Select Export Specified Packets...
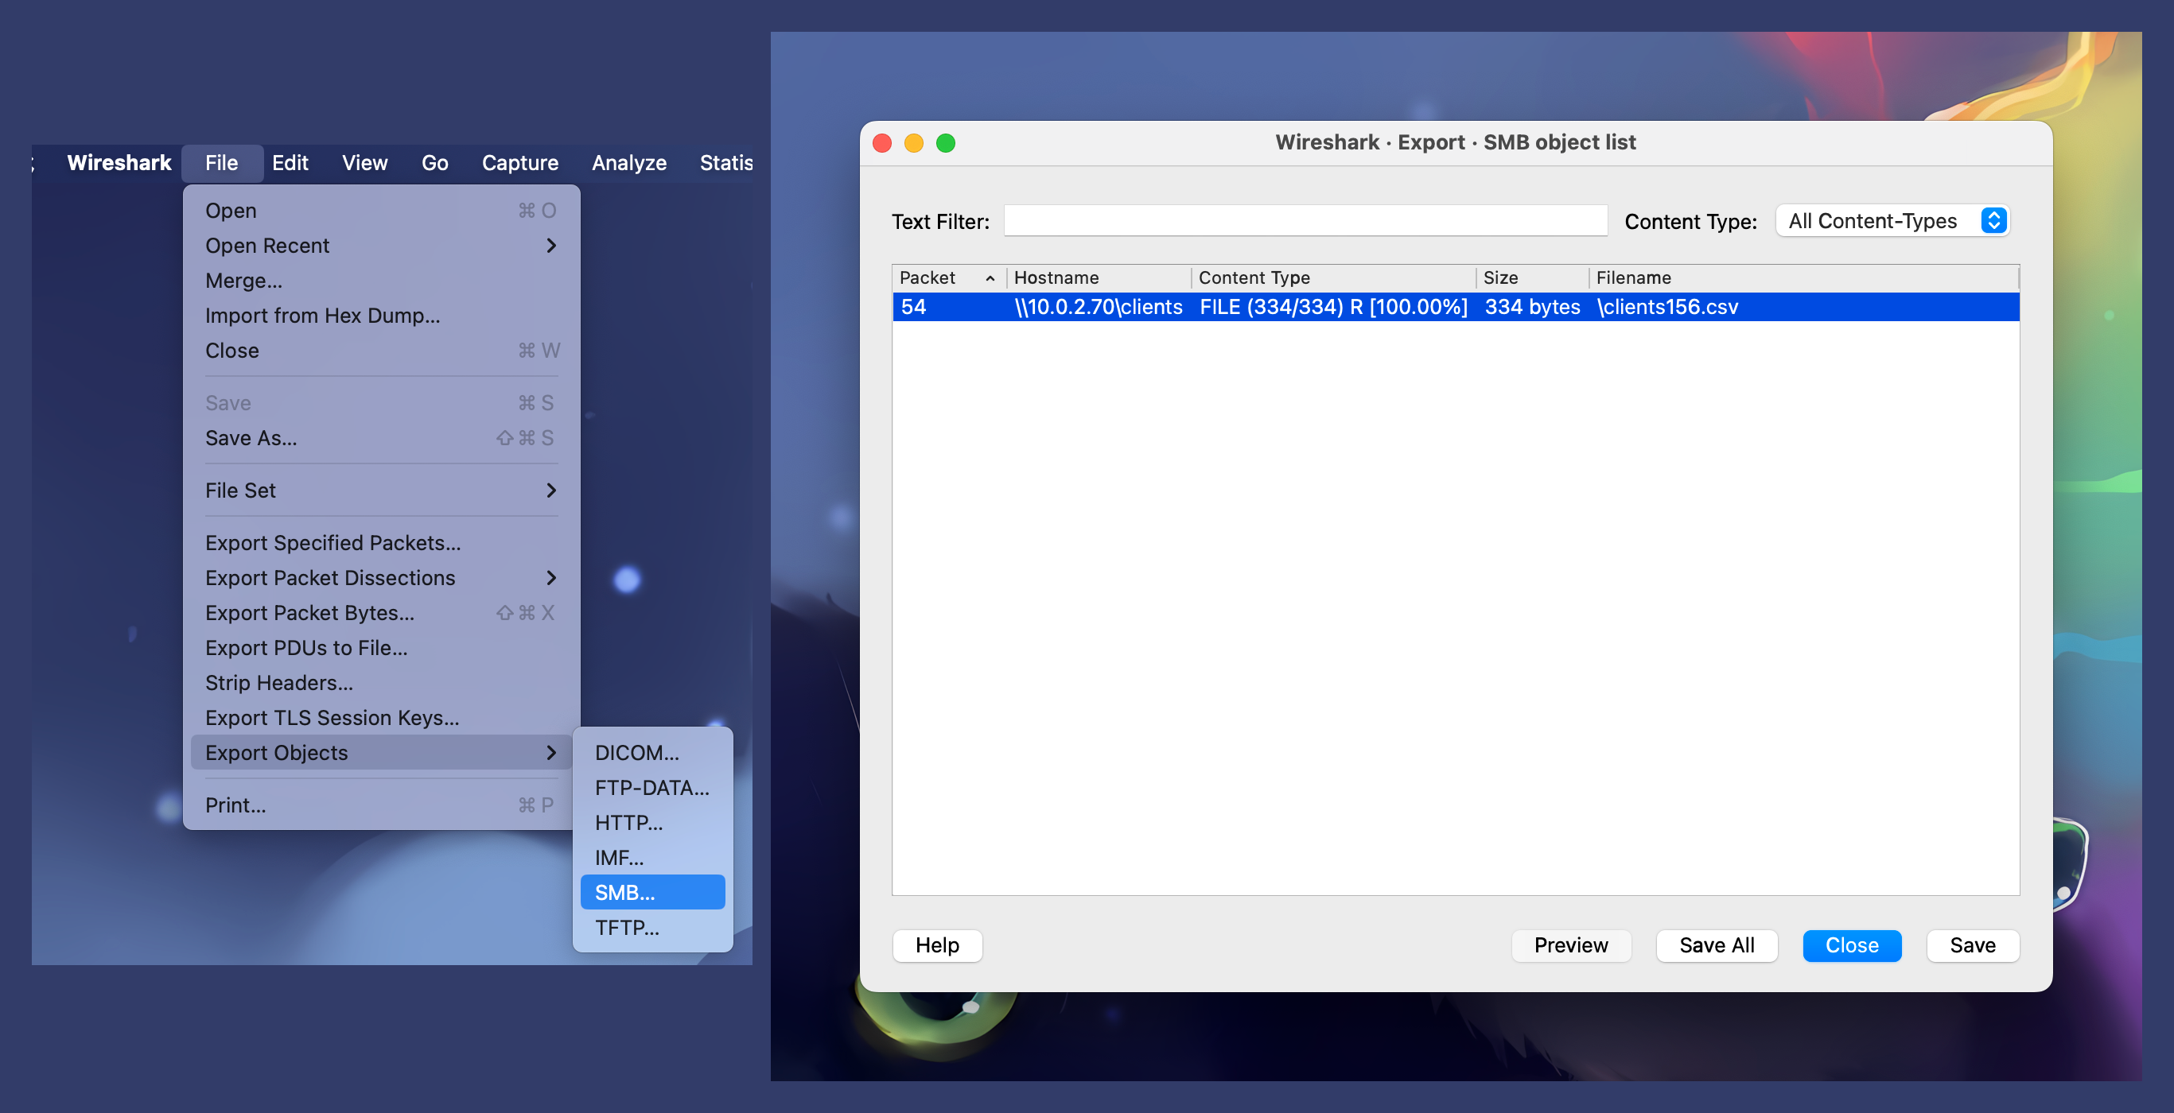The height and width of the screenshot is (1113, 2174). point(382,543)
